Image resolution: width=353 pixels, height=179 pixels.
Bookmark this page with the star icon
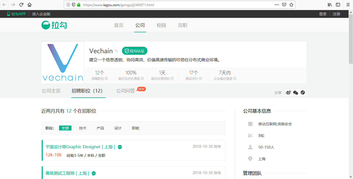pos(291,5)
